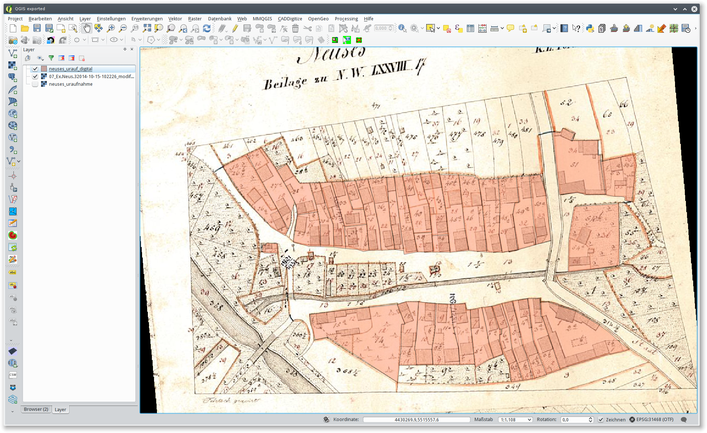This screenshot has height=433, width=707.
Task: Activate the Identify Features tool
Action: pyautogui.click(x=402, y=28)
